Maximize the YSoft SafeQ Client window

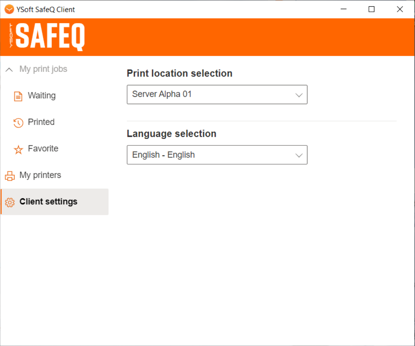coord(371,9)
